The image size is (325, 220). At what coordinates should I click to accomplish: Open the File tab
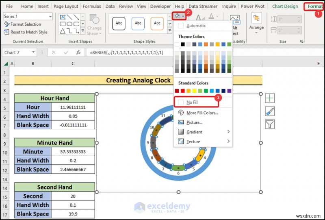click(x=9, y=7)
